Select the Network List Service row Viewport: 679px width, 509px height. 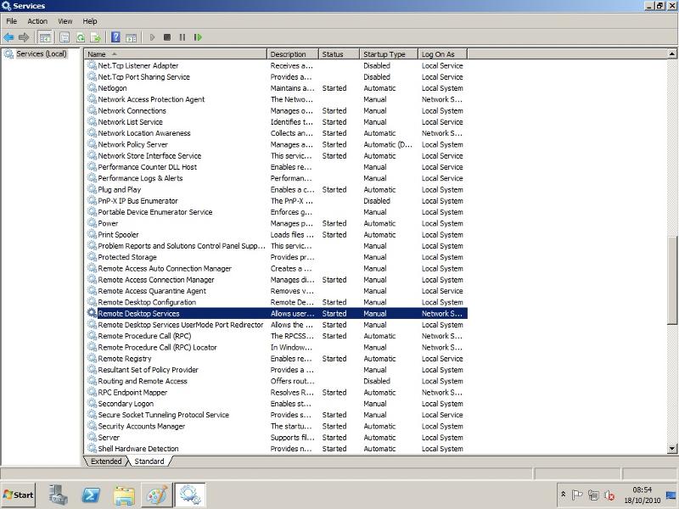(x=276, y=121)
